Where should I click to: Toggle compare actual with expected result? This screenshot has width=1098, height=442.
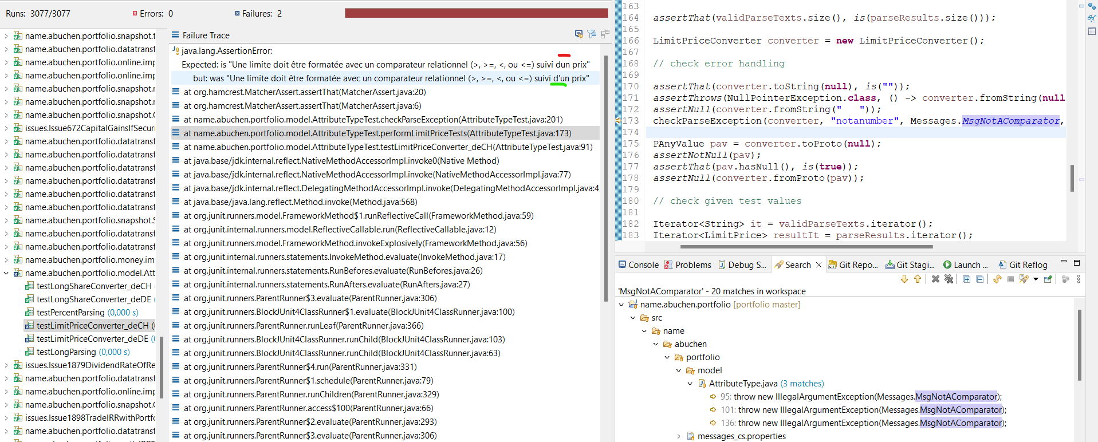(605, 34)
